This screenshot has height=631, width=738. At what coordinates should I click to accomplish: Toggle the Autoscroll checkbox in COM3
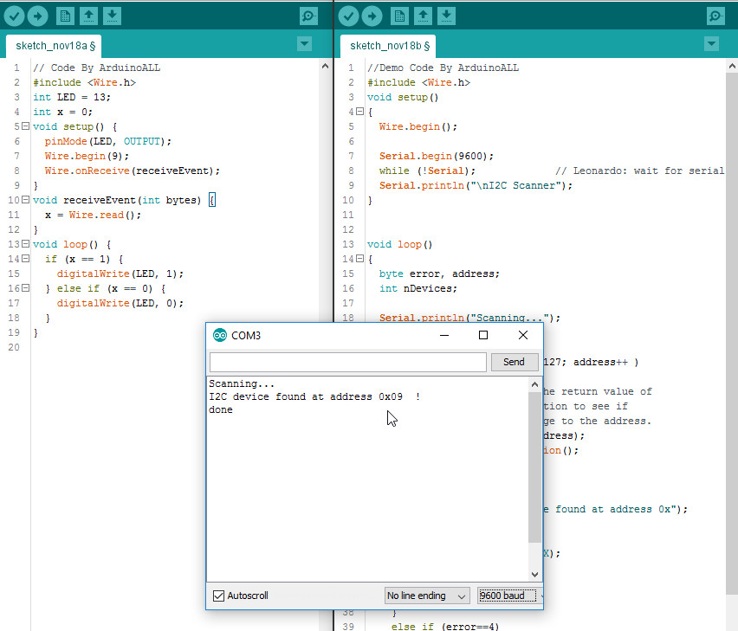coord(219,596)
